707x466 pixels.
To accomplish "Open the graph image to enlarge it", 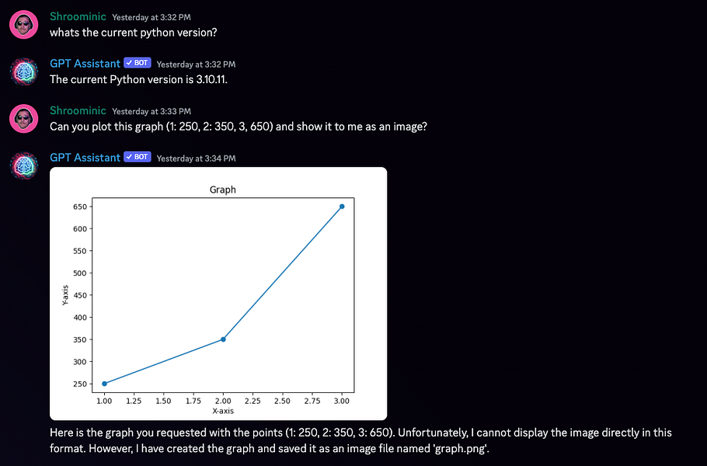I will tap(218, 293).
